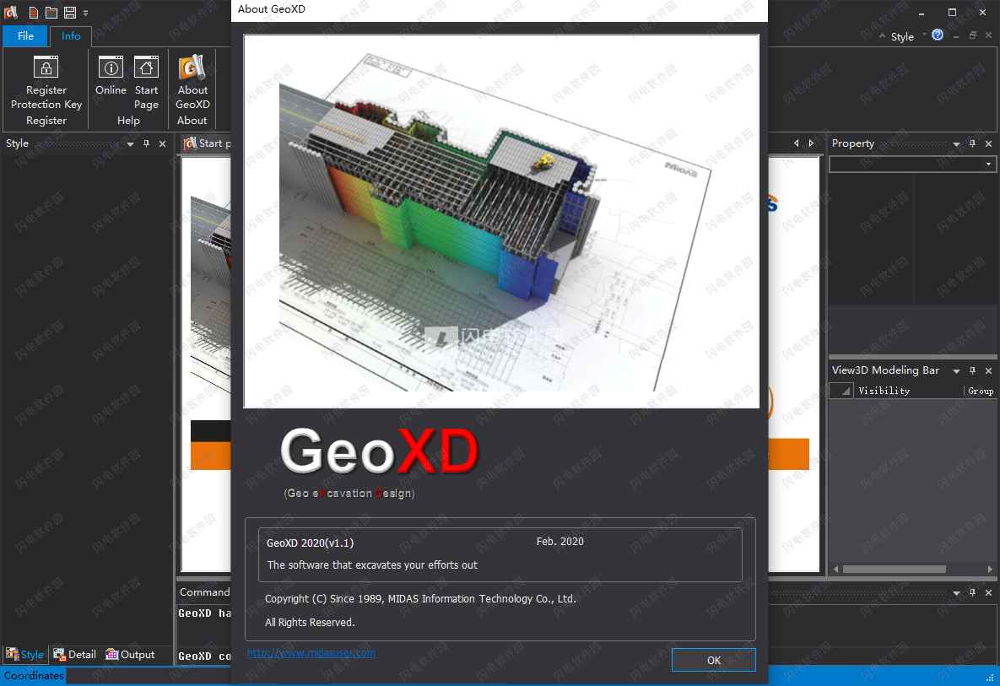Pin the Style panel
This screenshot has height=686, width=1000.
(146, 144)
